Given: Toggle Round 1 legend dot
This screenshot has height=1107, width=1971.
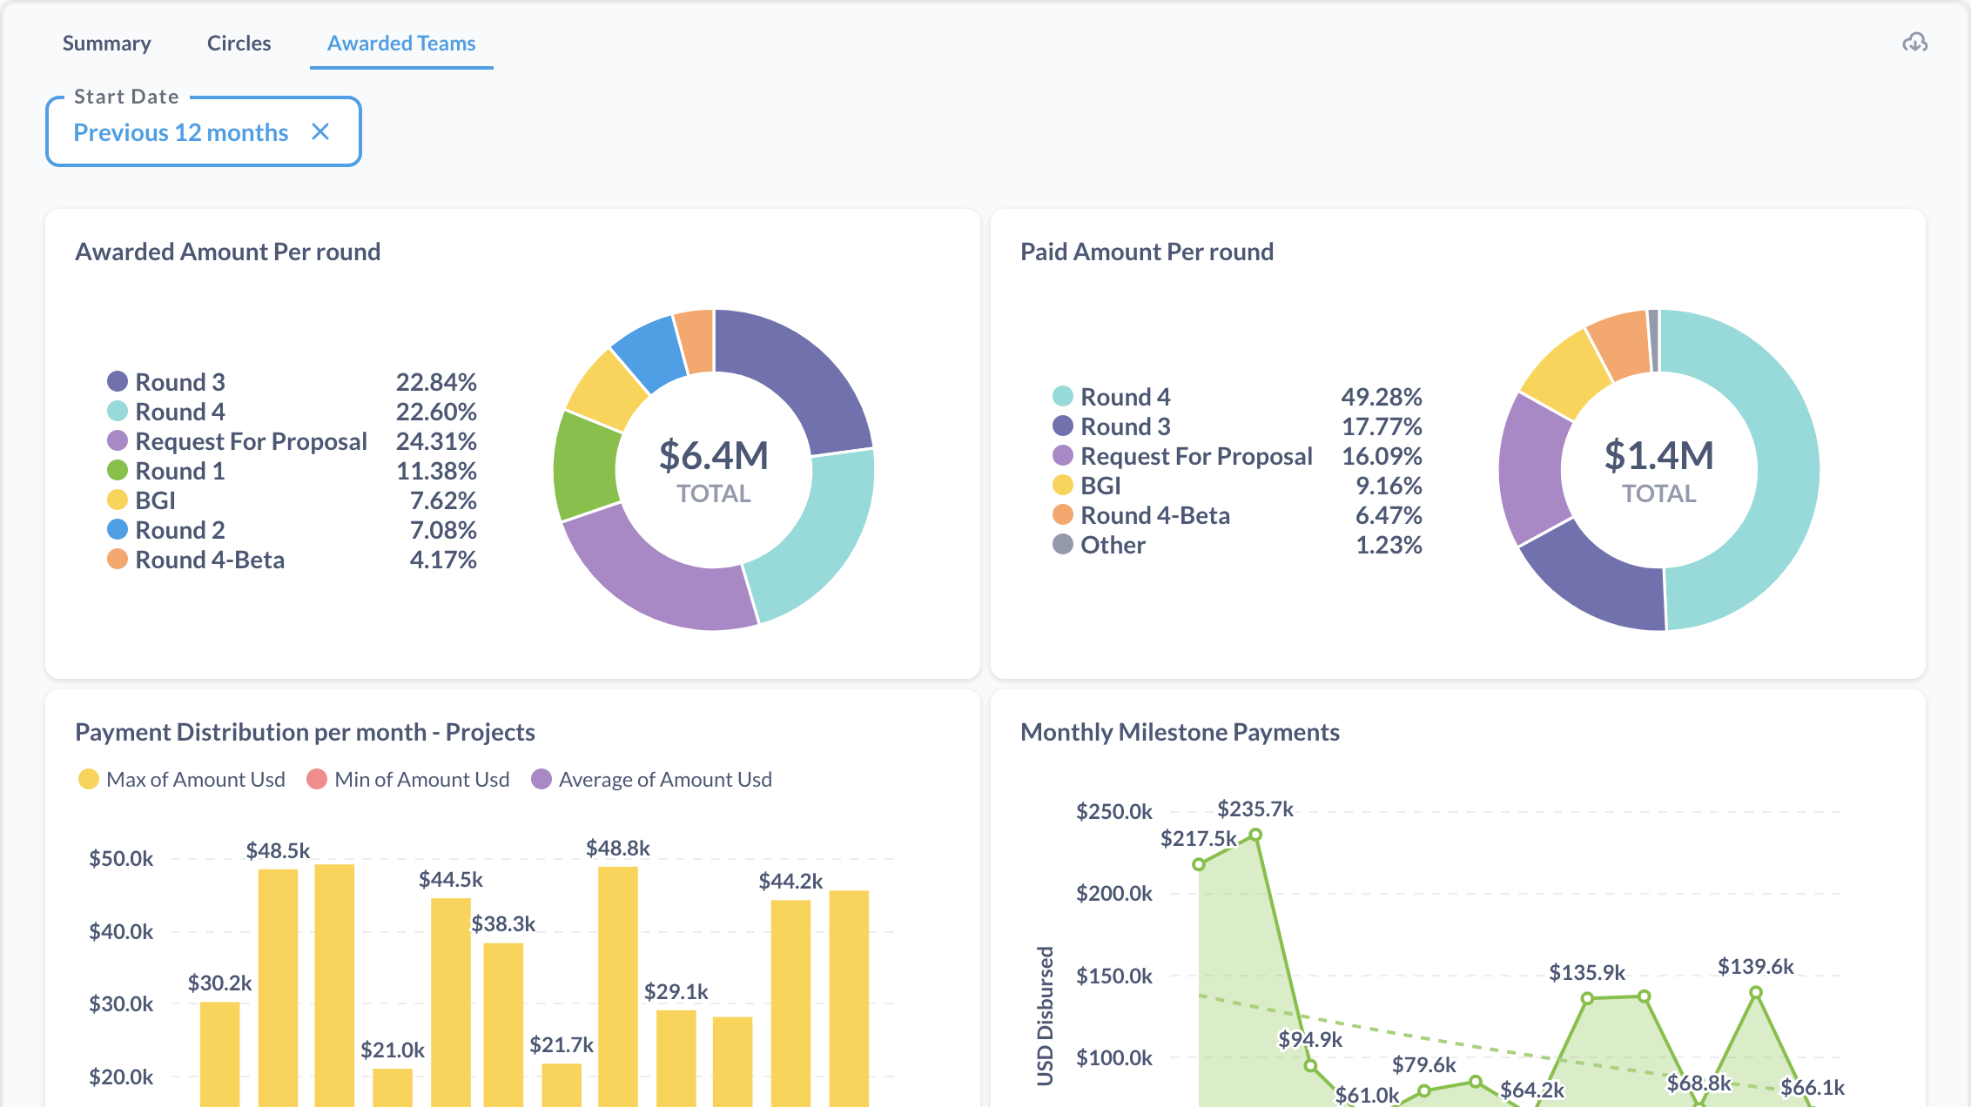Looking at the screenshot, I should click(118, 470).
